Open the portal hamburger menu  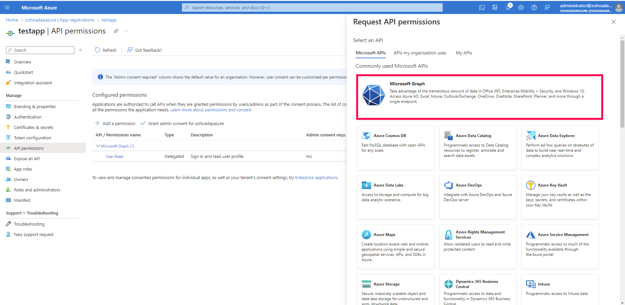click(7, 7)
